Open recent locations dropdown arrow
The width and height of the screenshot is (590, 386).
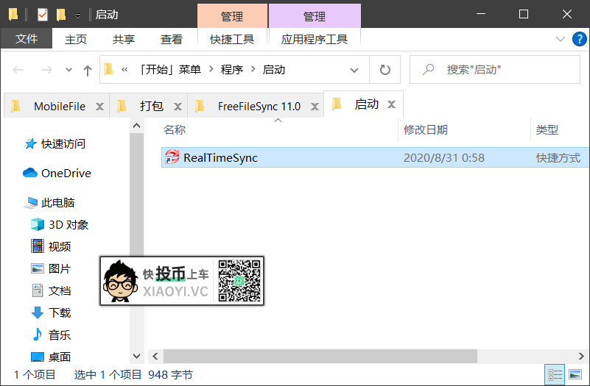(69, 69)
